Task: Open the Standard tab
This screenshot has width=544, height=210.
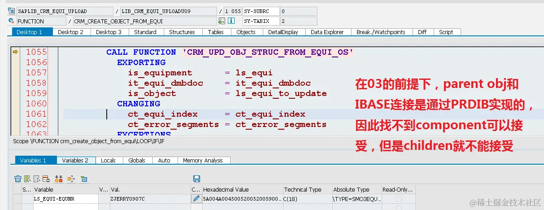Action: (x=145, y=32)
